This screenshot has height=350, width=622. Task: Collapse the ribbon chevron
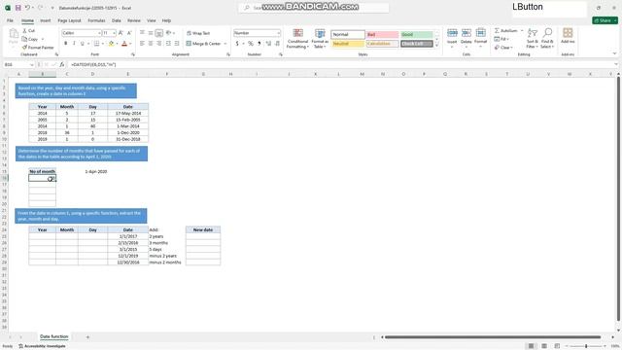(x=614, y=53)
